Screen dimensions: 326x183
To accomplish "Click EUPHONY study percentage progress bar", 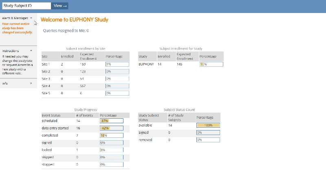I will point(211,64).
